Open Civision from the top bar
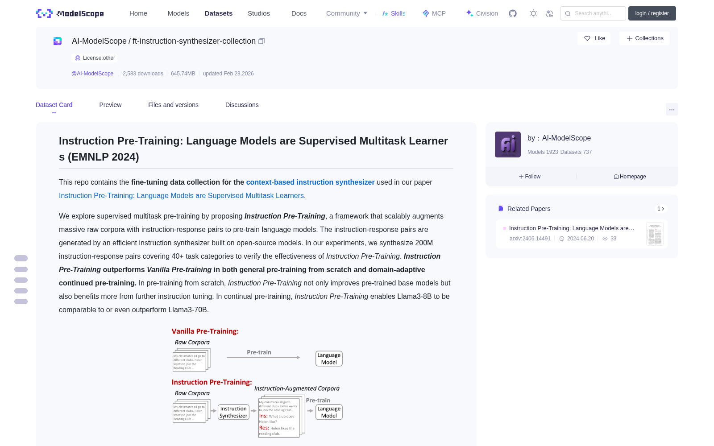The height and width of the screenshot is (446, 714). pyautogui.click(x=482, y=13)
